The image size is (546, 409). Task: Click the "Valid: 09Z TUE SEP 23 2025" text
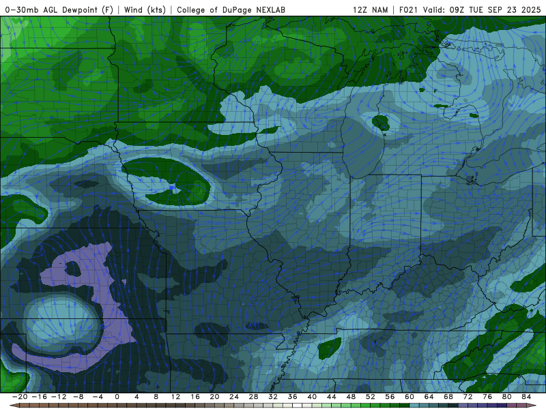482,10
